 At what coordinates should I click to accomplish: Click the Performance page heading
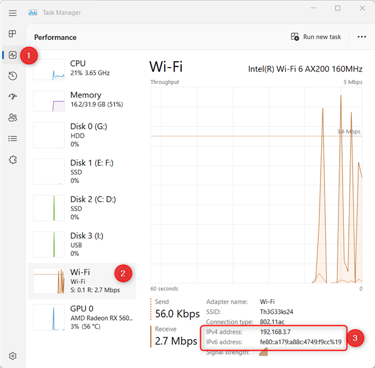click(55, 37)
